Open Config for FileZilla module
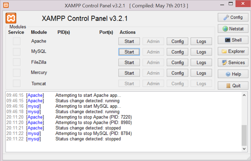This screenshot has width=251, height=161. (177, 62)
